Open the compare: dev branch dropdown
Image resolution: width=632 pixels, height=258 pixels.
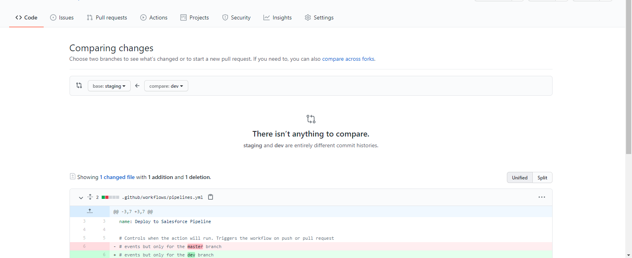[x=166, y=86]
